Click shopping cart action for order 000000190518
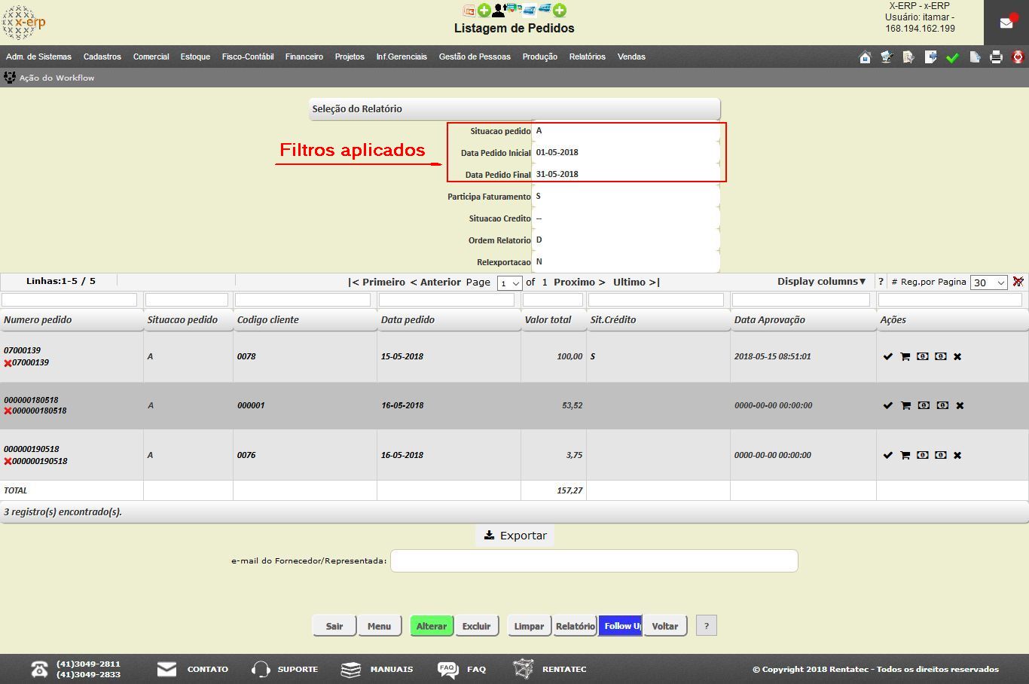Screen dimensions: 1029x684 pos(905,455)
